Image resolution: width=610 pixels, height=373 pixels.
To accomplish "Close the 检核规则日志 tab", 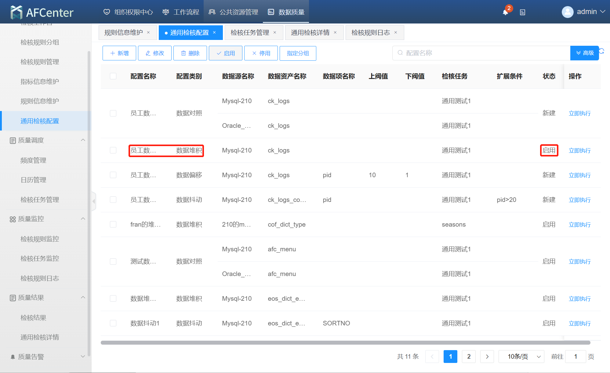I will [x=396, y=33].
